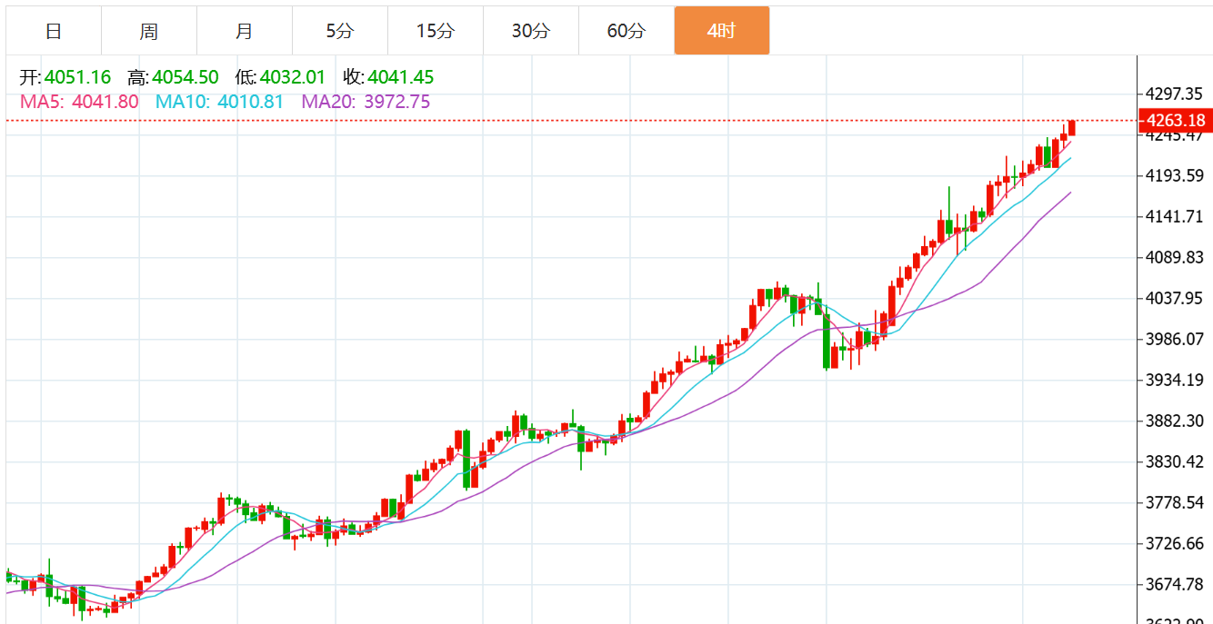Click the 4297.35 price axis label
Screen dimensions: 1213x624
[1175, 94]
